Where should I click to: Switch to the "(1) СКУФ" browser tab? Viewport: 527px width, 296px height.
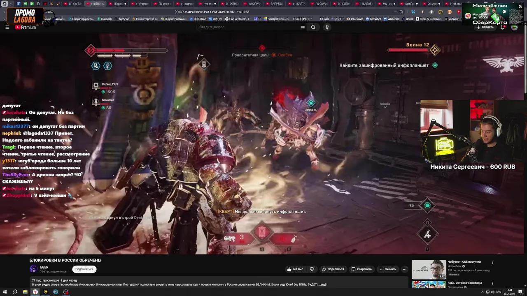318,4
